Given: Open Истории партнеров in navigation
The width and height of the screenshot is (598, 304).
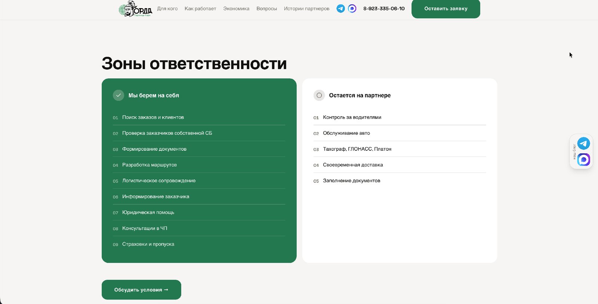Looking at the screenshot, I should tap(306, 9).
